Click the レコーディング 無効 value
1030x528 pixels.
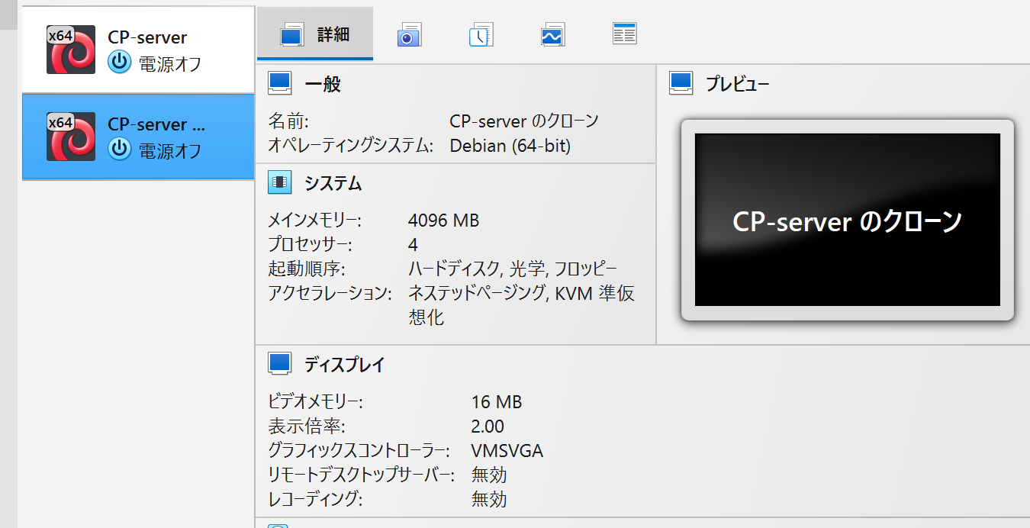pyautogui.click(x=489, y=499)
